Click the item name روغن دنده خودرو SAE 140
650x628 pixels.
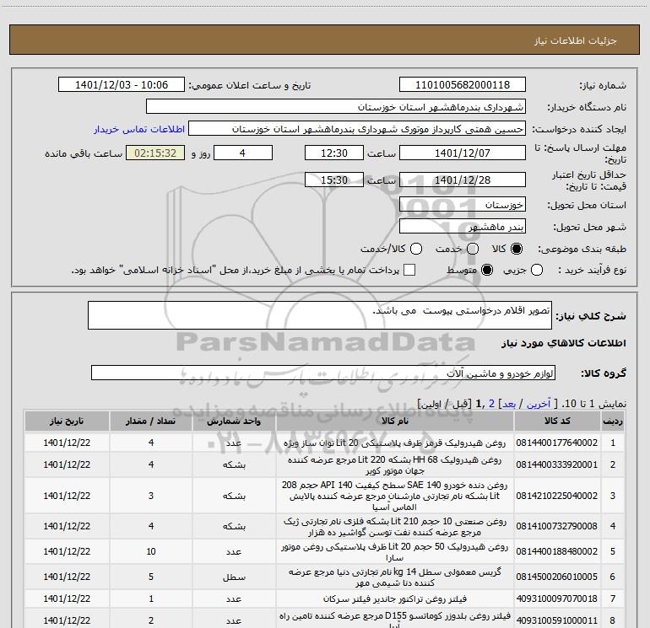click(395, 496)
